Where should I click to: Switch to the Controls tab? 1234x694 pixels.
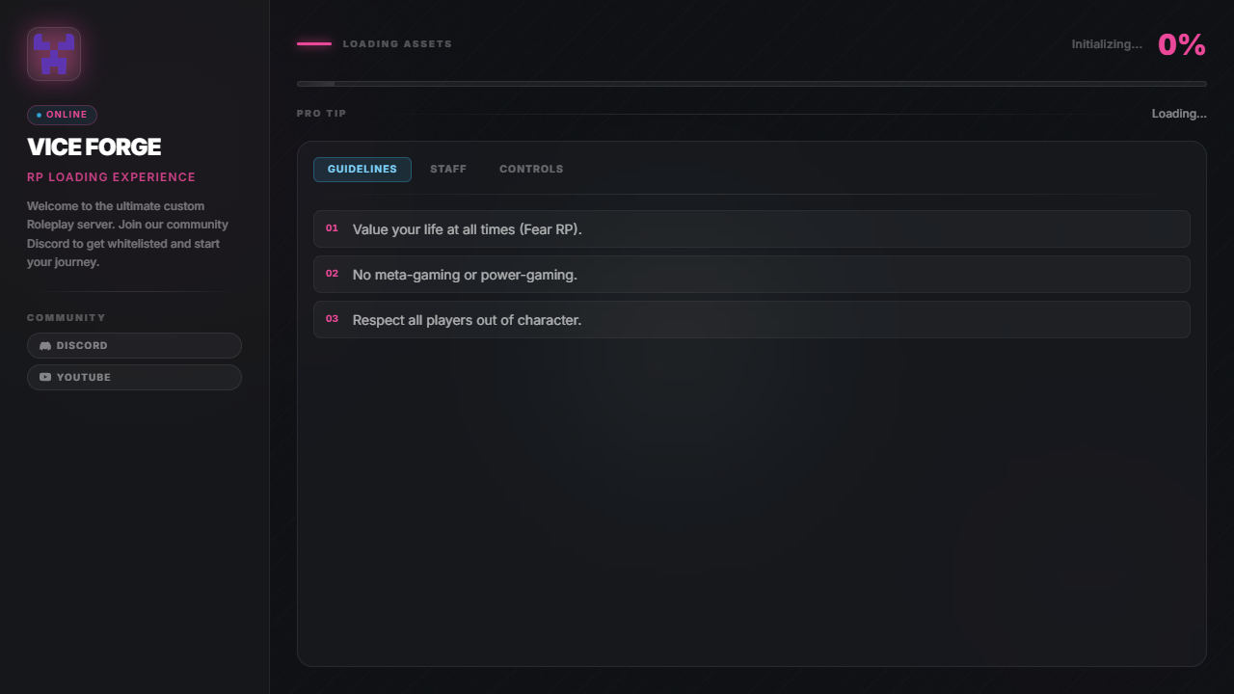click(x=531, y=170)
